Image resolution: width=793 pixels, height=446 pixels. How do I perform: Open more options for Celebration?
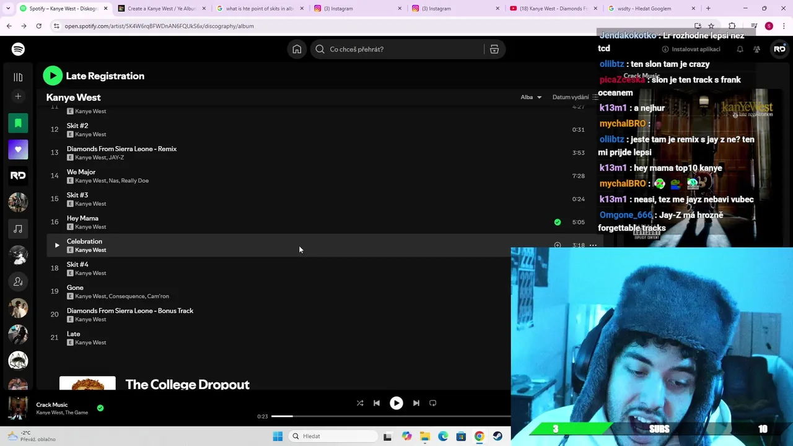(593, 245)
